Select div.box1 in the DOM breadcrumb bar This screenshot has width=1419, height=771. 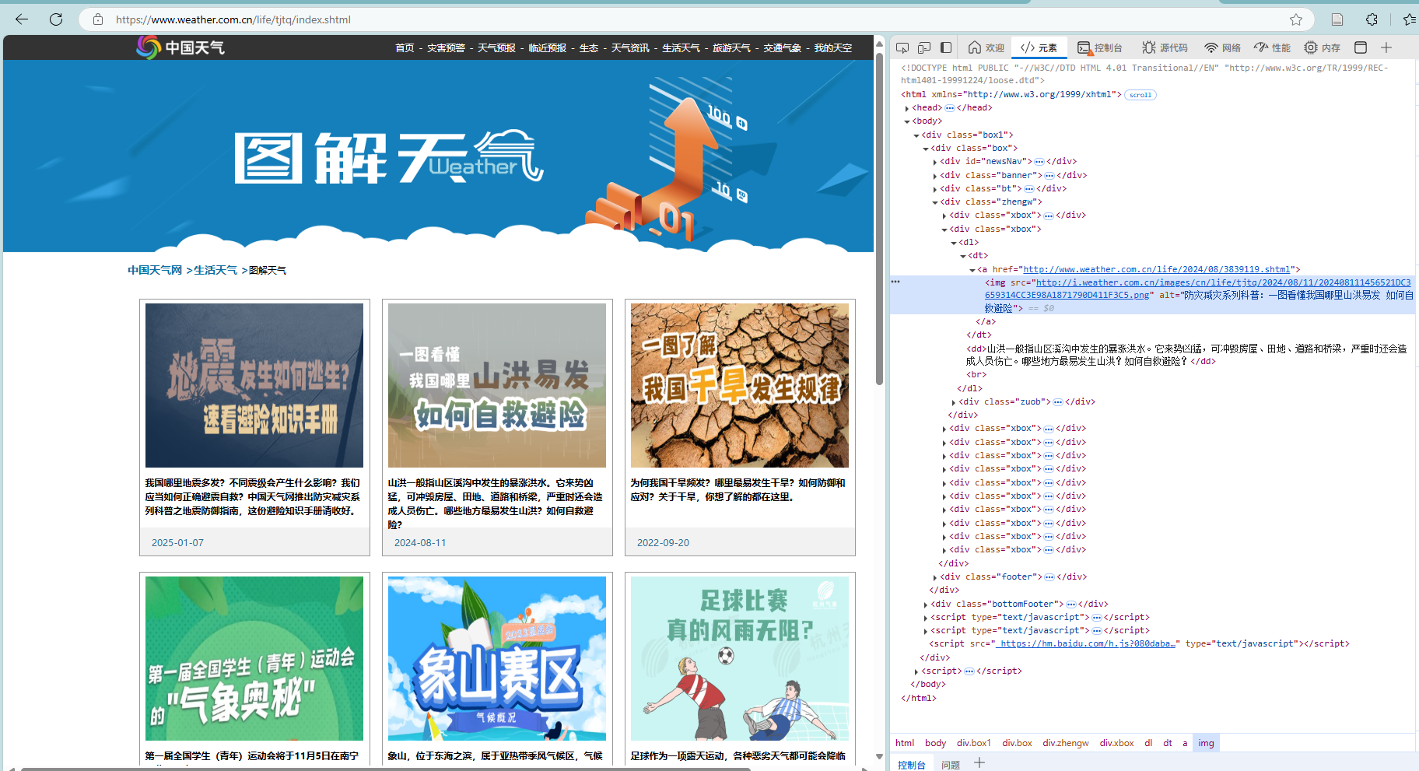[973, 743]
